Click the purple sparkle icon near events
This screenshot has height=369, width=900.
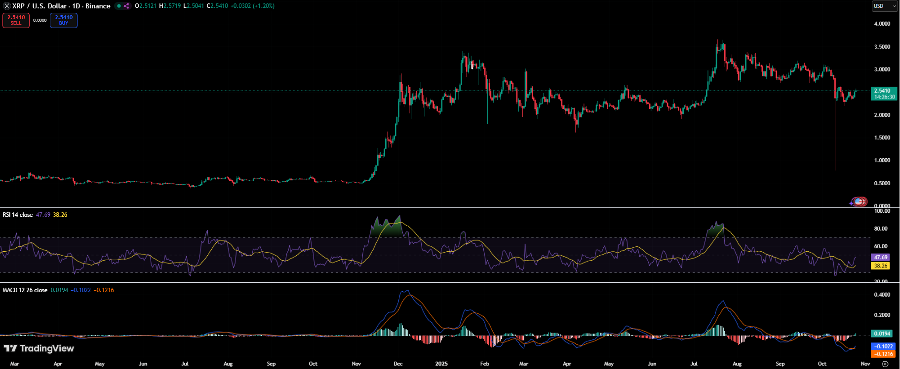tap(851, 202)
